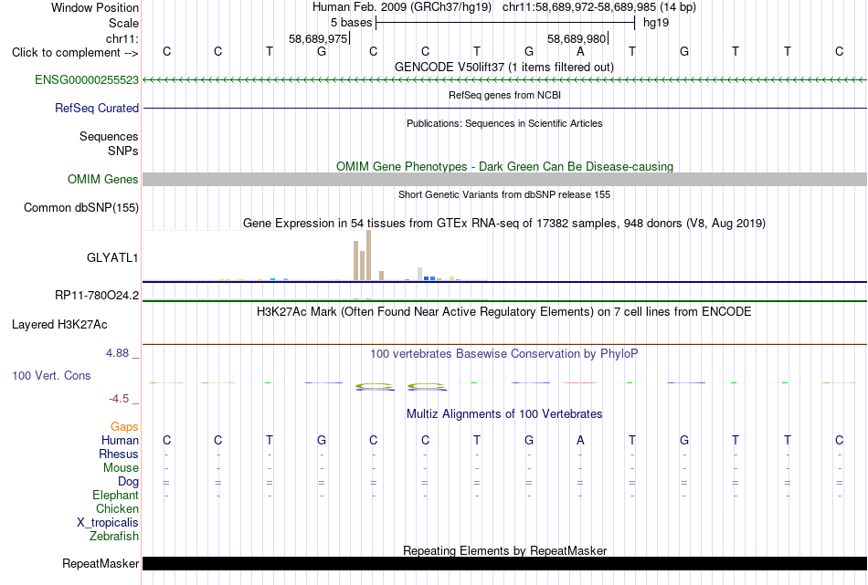This screenshot has height=585, width=868.
Task: Click the black RepeatMasker item bar
Action: tap(504, 563)
